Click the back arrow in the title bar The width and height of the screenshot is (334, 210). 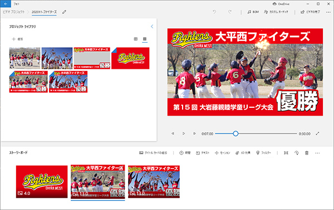point(6,4)
